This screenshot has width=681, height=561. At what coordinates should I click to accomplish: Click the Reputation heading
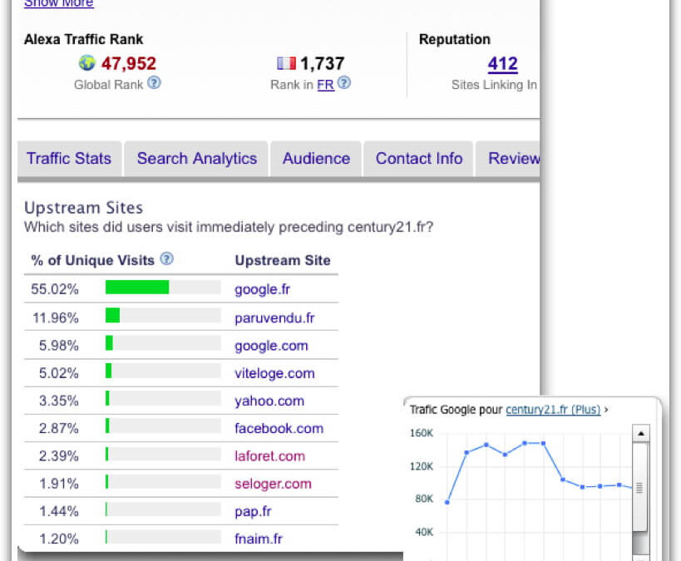455,40
